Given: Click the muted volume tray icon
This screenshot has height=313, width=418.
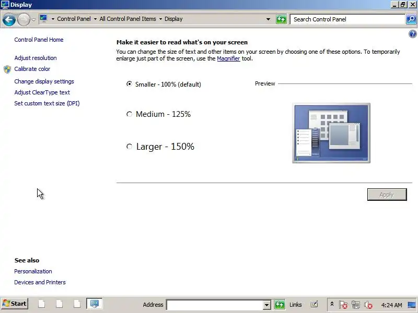Looking at the screenshot, I should (x=368, y=305).
